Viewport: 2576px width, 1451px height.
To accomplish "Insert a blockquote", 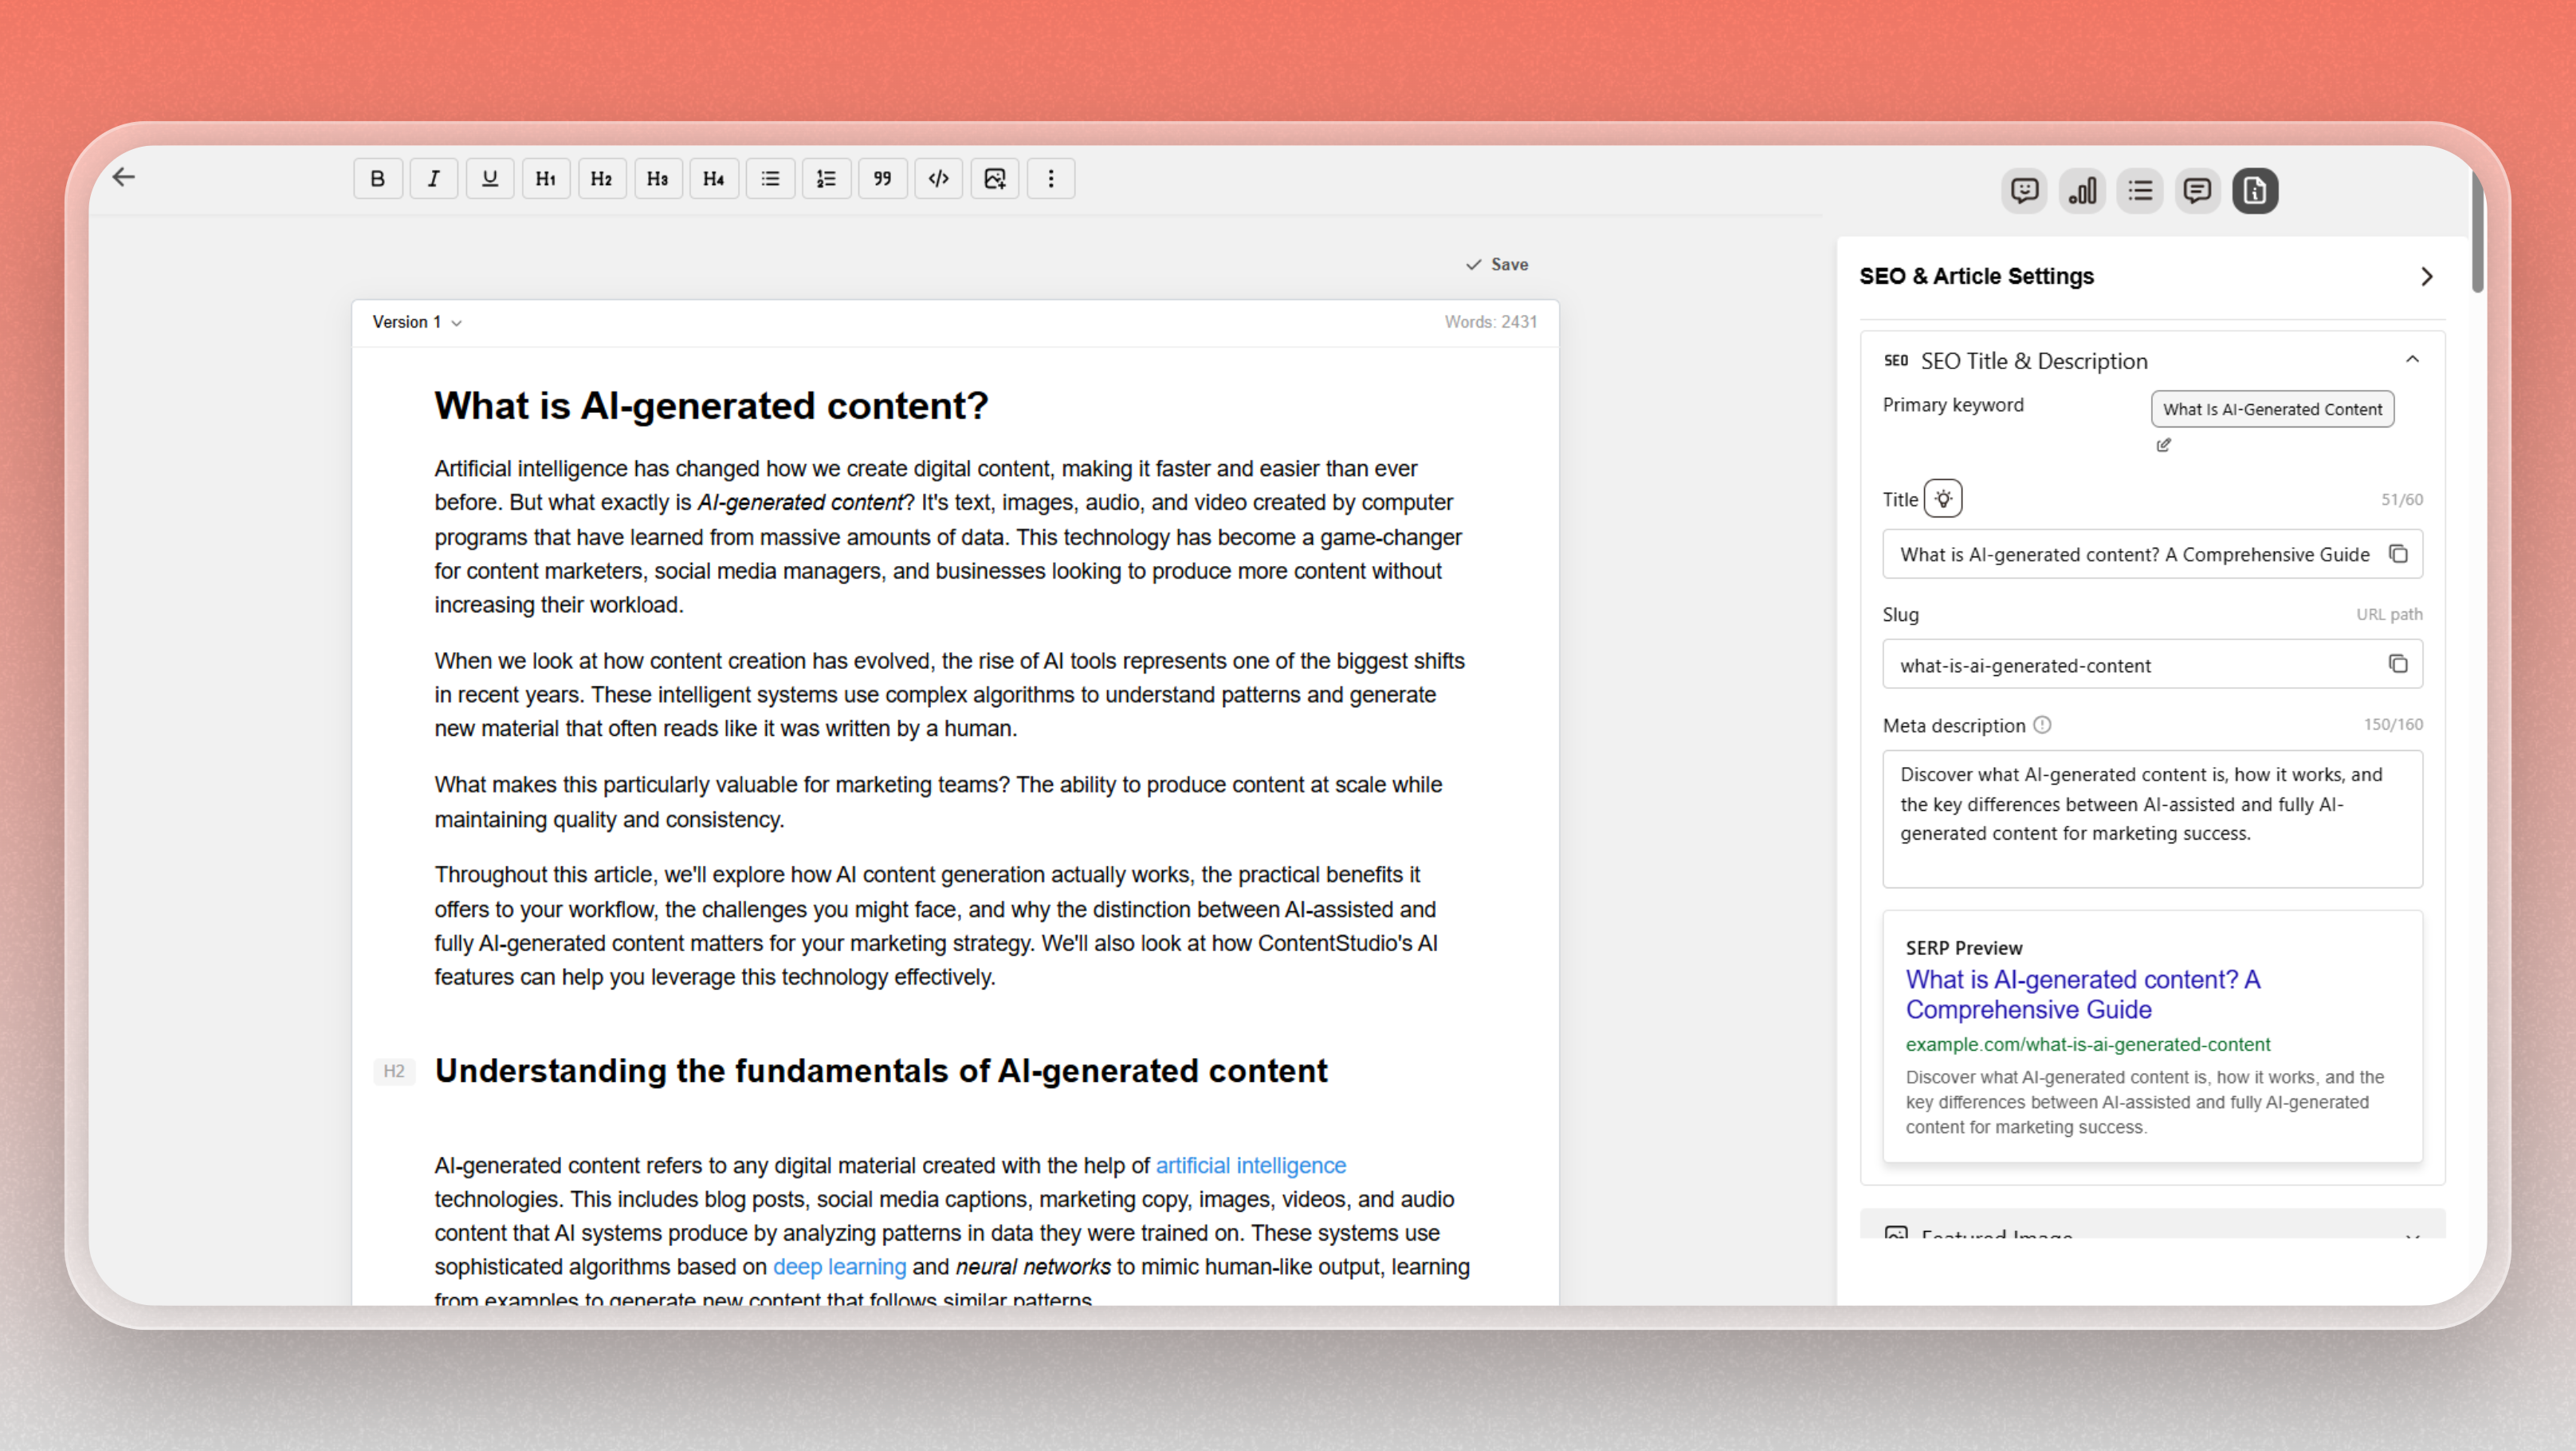I will tap(882, 179).
